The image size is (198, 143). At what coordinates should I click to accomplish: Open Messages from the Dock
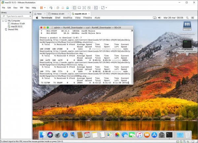coord(124,135)
